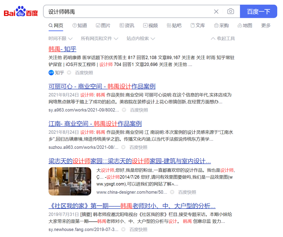Click the Zhihu badge icon on the first result

(51, 73)
